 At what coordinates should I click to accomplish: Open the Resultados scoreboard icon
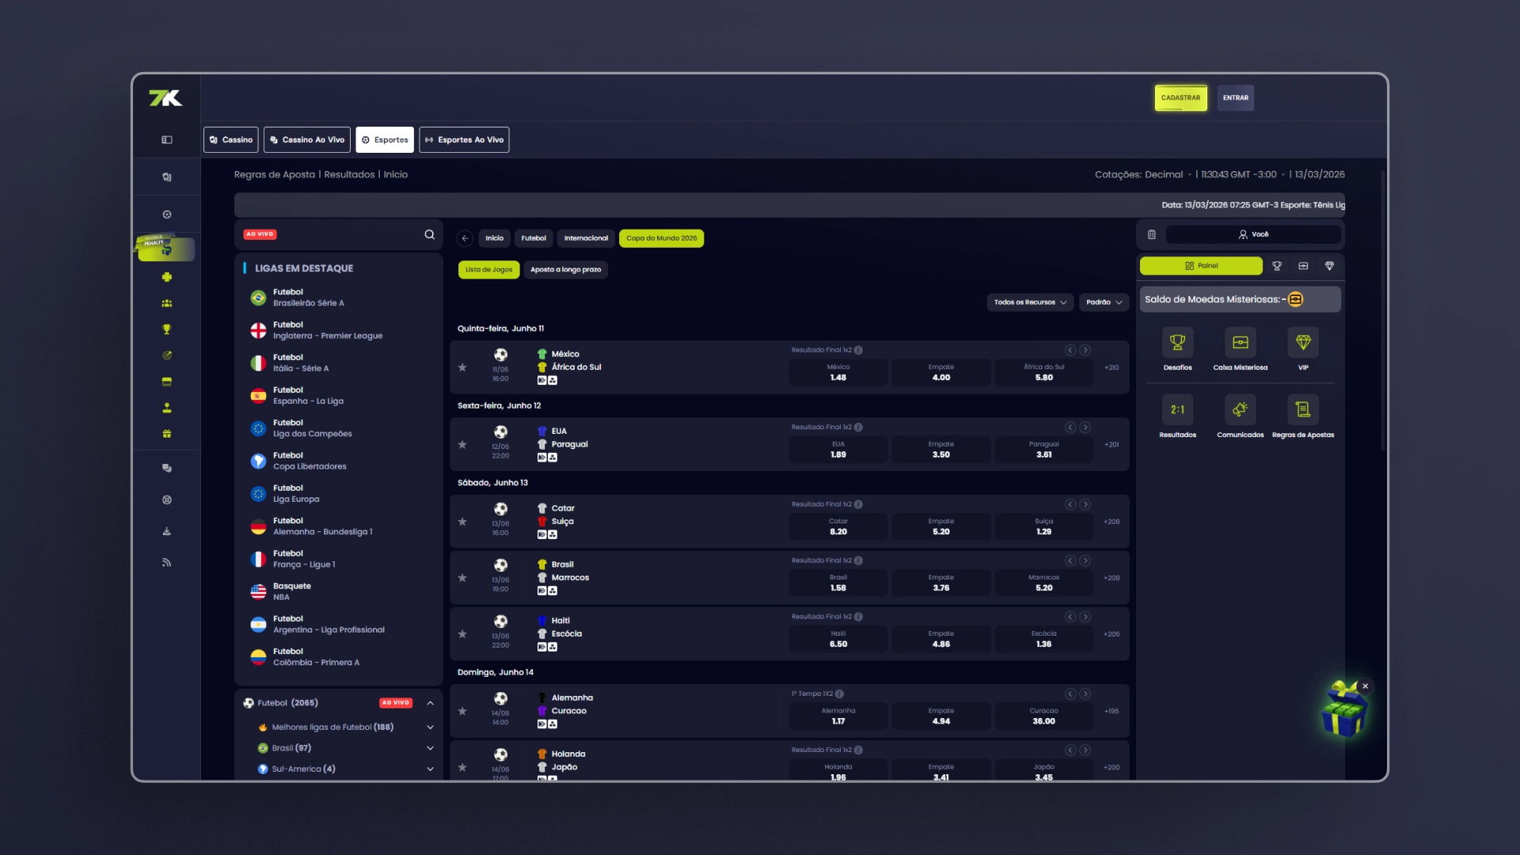pyautogui.click(x=1177, y=409)
